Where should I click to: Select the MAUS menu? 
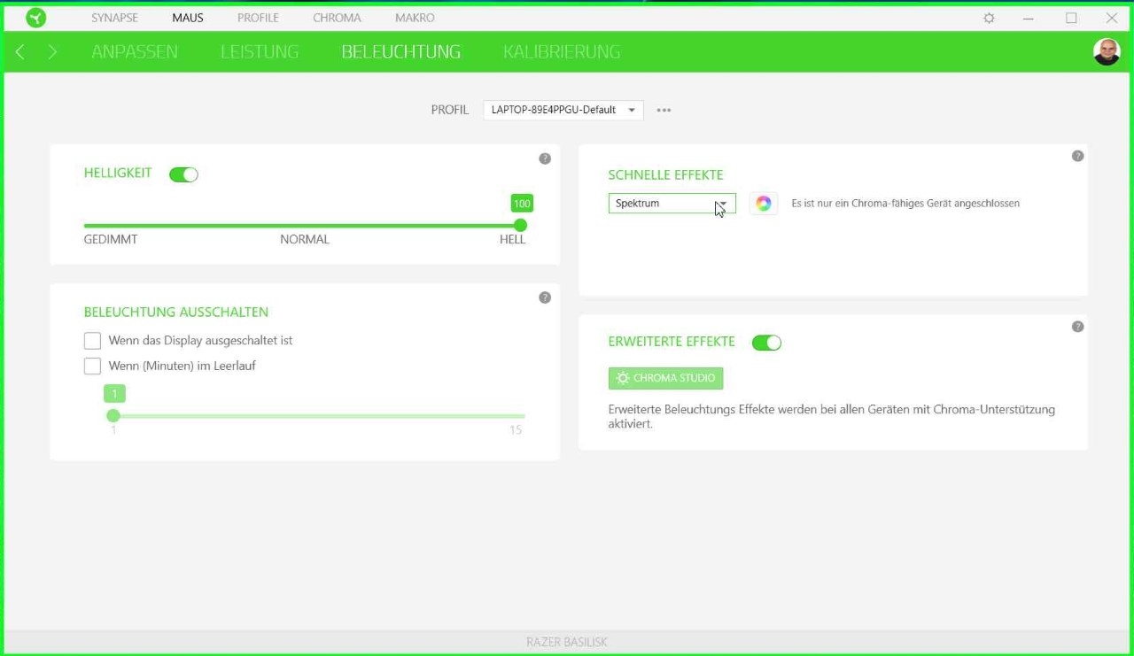[188, 18]
